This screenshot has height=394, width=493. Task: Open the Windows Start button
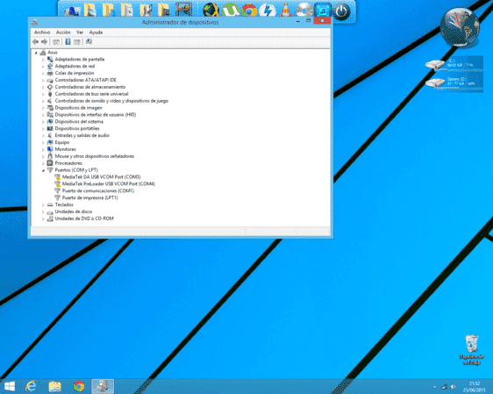(x=10, y=386)
